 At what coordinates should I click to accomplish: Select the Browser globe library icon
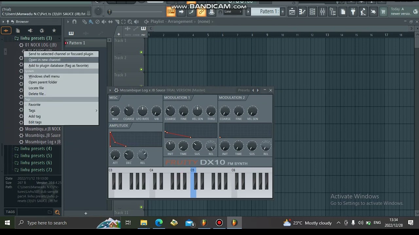pos(42,30)
